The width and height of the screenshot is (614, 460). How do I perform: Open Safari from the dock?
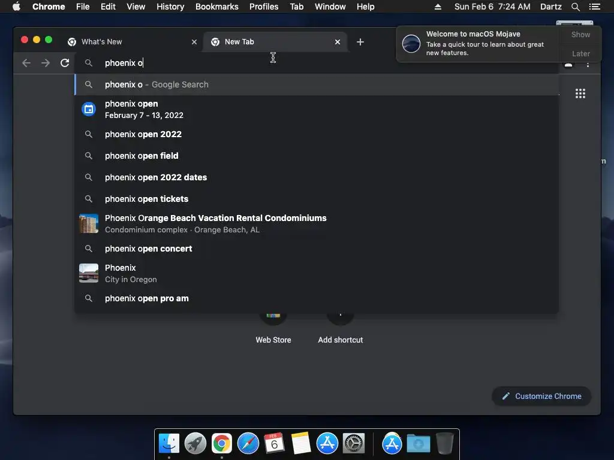coord(248,444)
